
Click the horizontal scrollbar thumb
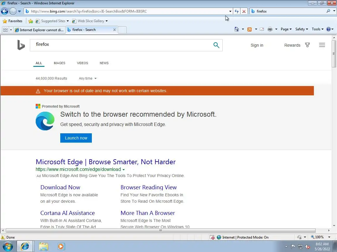(x=161, y=231)
